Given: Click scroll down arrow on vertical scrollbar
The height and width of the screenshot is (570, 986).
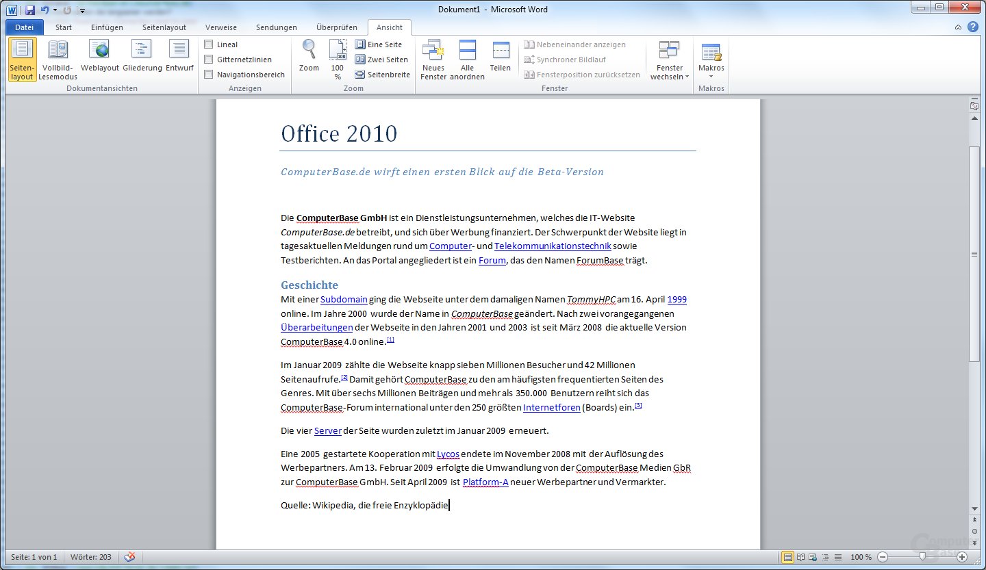Looking at the screenshot, I should [974, 508].
